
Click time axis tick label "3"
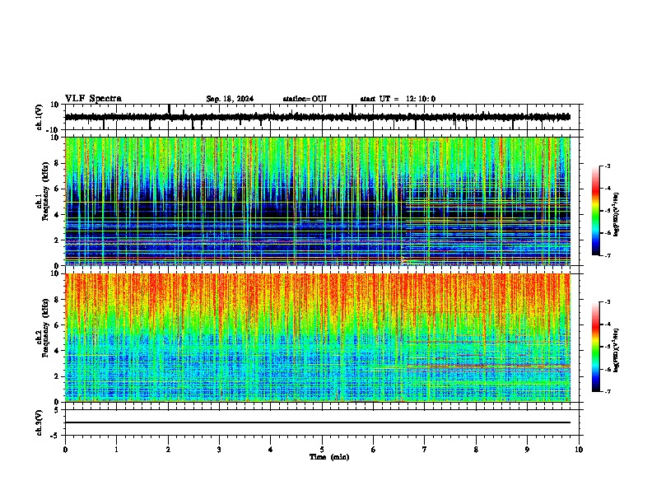[x=219, y=450]
